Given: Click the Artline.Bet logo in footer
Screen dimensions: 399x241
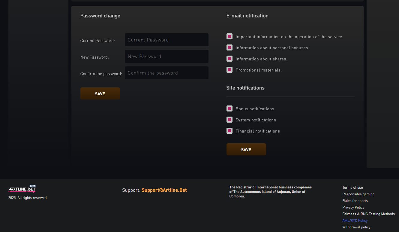Looking at the screenshot, I should click(x=22, y=189).
